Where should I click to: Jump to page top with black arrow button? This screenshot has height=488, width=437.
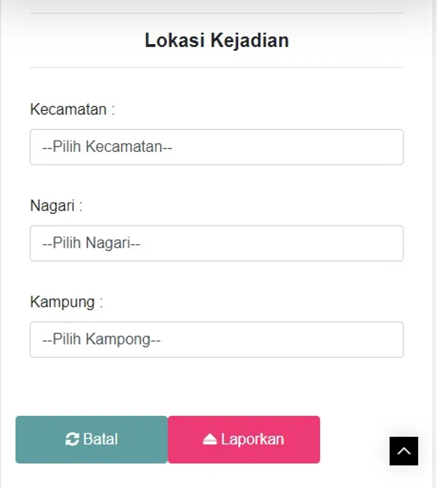pos(404,451)
